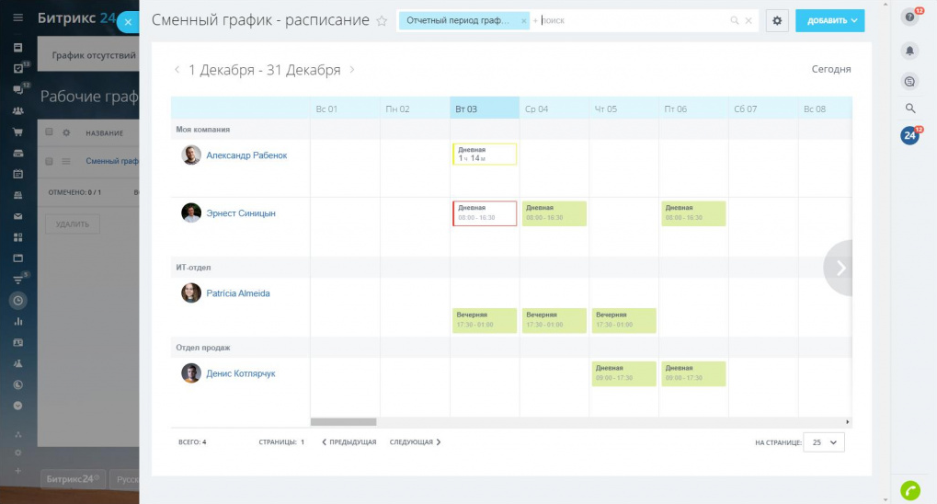The width and height of the screenshot is (937, 504).
Task: Open the Сменный граф link in background
Action: pyautogui.click(x=112, y=161)
